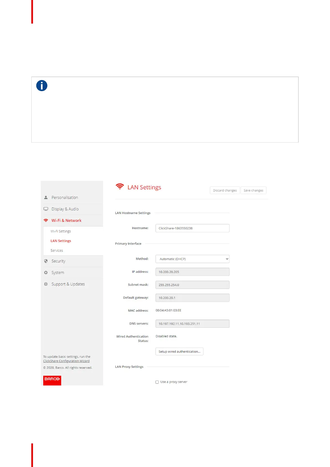Click the Display & Audio monitor icon
The image size is (330, 467).
(46, 209)
